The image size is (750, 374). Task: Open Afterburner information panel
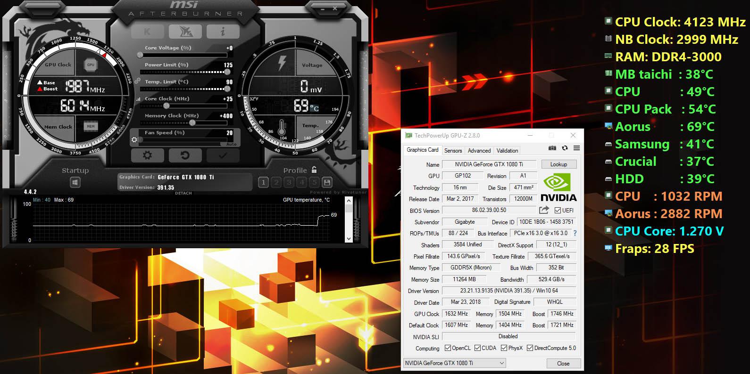tap(223, 32)
